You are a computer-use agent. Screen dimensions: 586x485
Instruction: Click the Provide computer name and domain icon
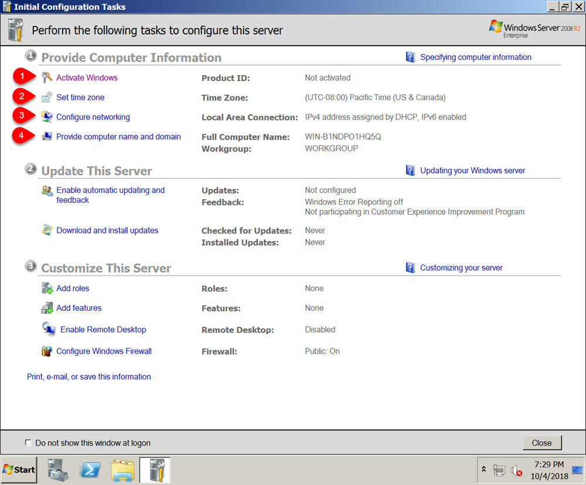[46, 136]
